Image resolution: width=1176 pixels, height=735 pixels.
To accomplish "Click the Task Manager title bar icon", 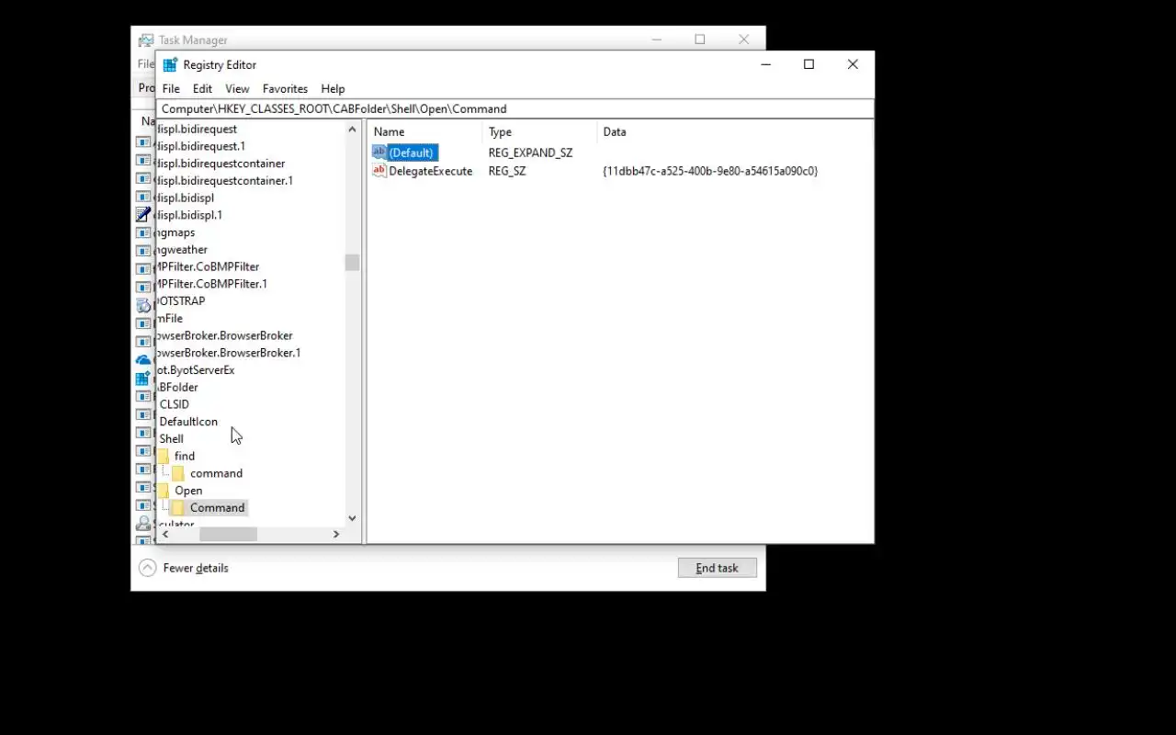I will tap(146, 40).
